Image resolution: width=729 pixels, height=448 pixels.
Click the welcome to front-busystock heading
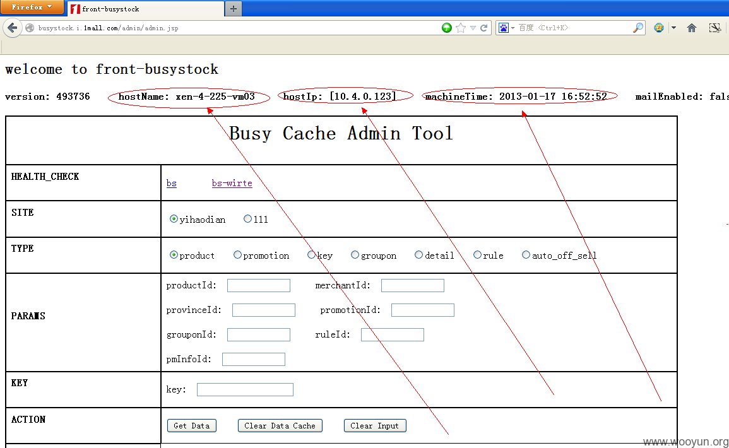(112, 69)
